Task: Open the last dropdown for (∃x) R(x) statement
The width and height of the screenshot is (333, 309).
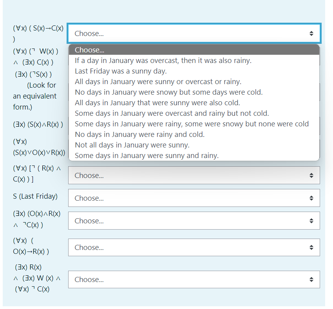Action: (194, 279)
